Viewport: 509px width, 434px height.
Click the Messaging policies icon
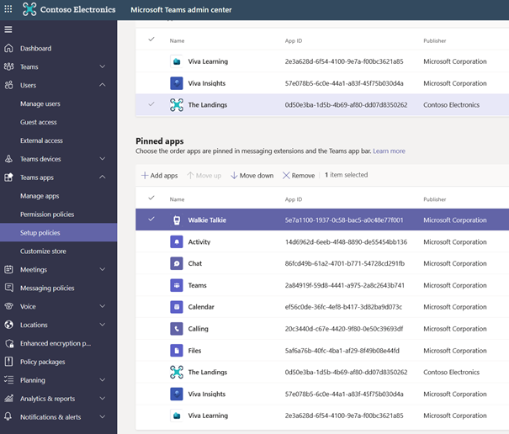point(8,288)
